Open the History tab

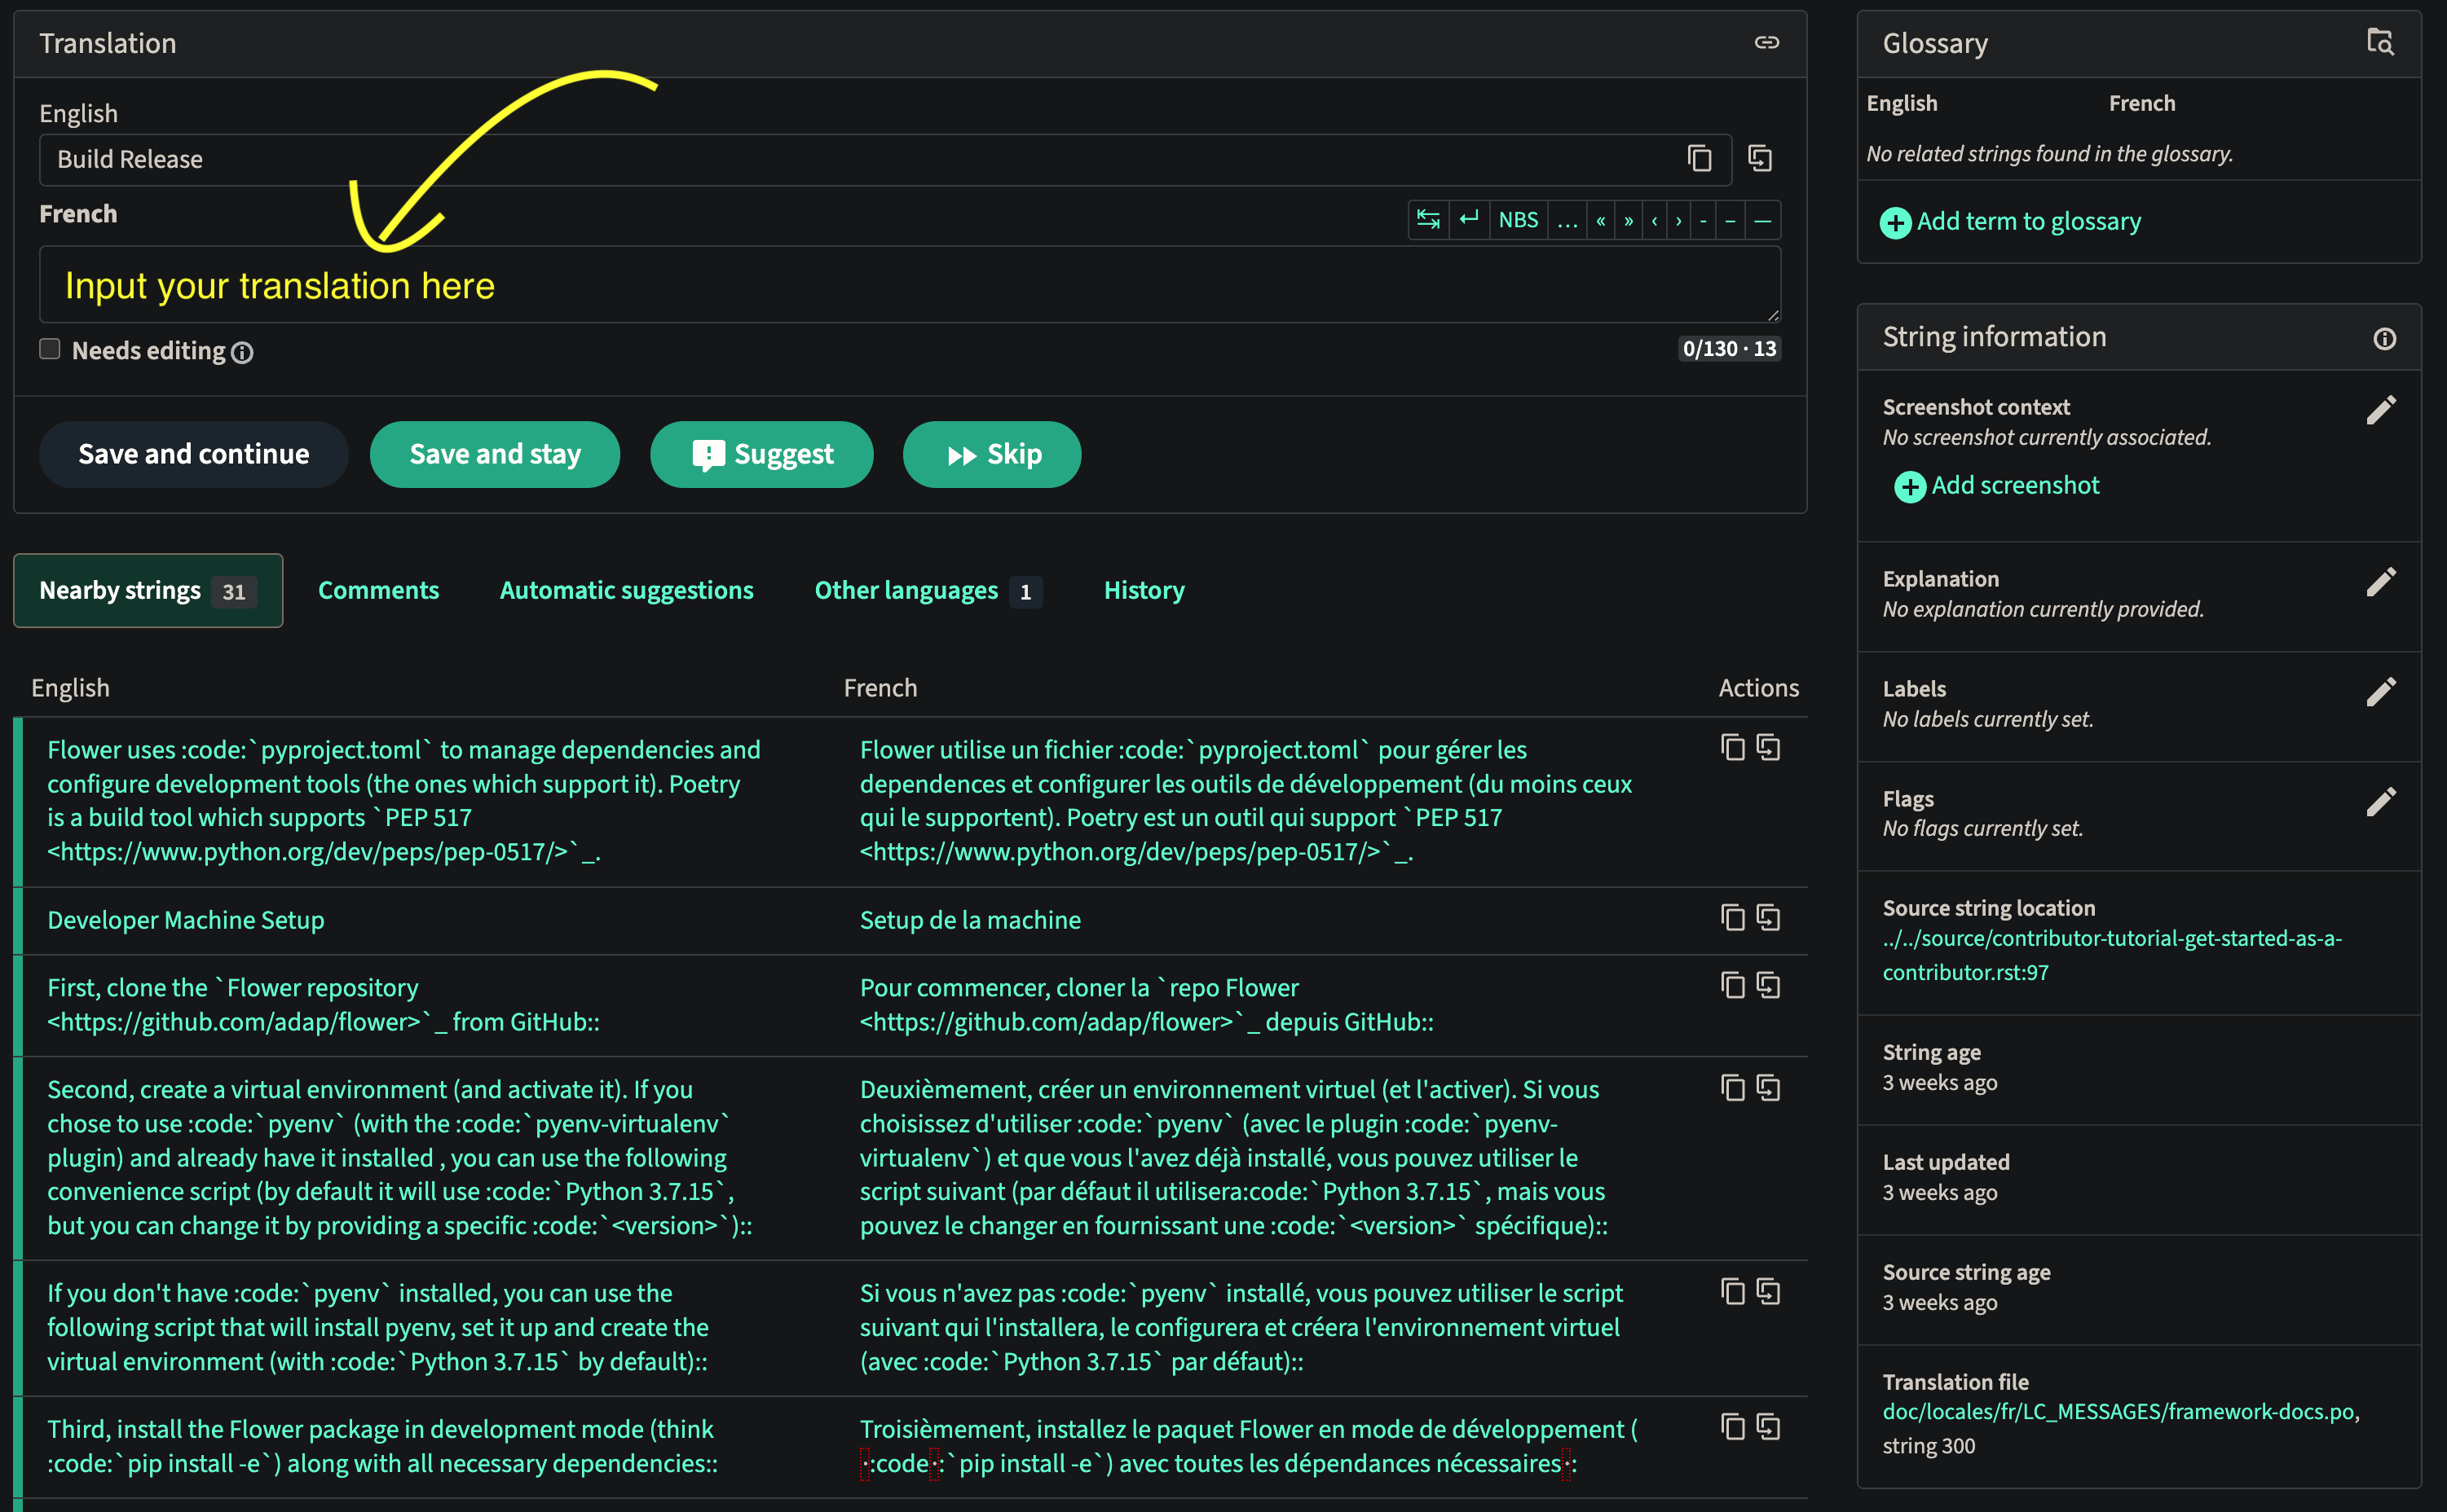(1144, 591)
